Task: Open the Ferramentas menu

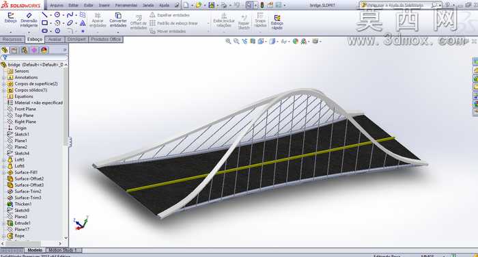Action: tap(126, 5)
